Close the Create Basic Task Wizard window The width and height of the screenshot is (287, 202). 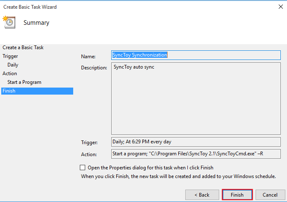click(281, 7)
